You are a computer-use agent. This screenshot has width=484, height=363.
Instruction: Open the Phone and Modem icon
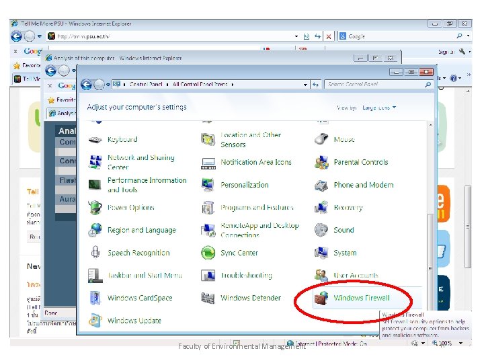pos(321,185)
